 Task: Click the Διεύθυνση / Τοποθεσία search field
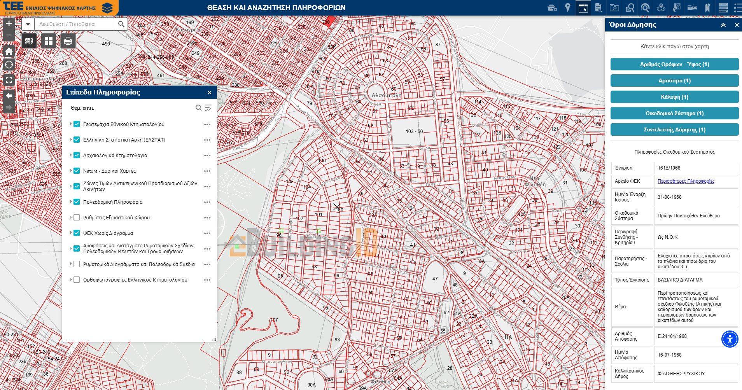(x=75, y=24)
